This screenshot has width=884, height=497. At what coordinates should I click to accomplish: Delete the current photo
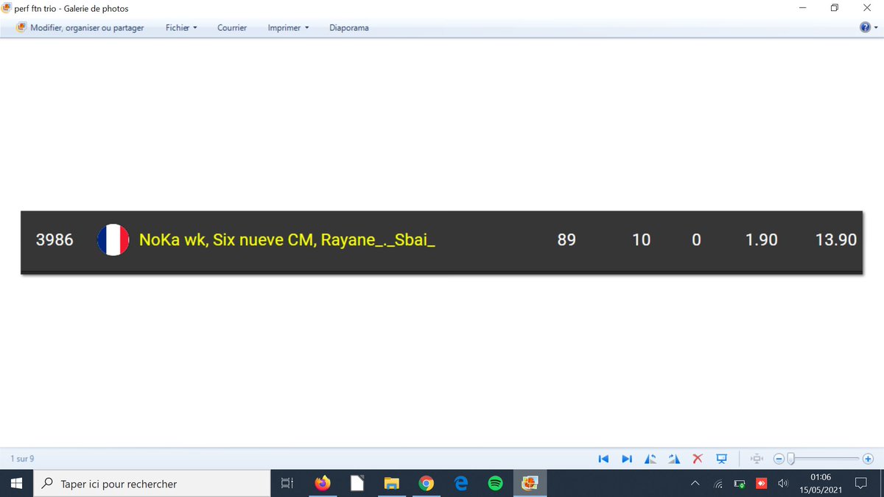(698, 458)
